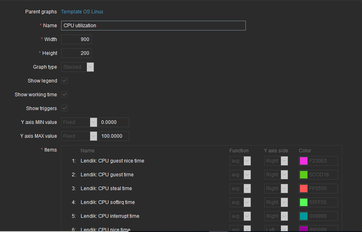Click the red color swatch for CPU steal time
The image size is (362, 232).
[304, 189]
